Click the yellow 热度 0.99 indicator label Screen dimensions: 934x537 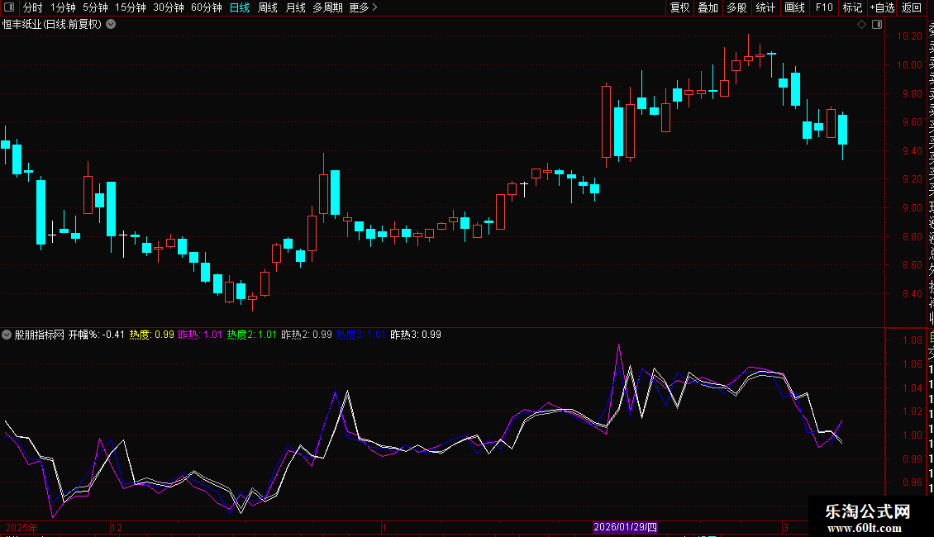152,335
